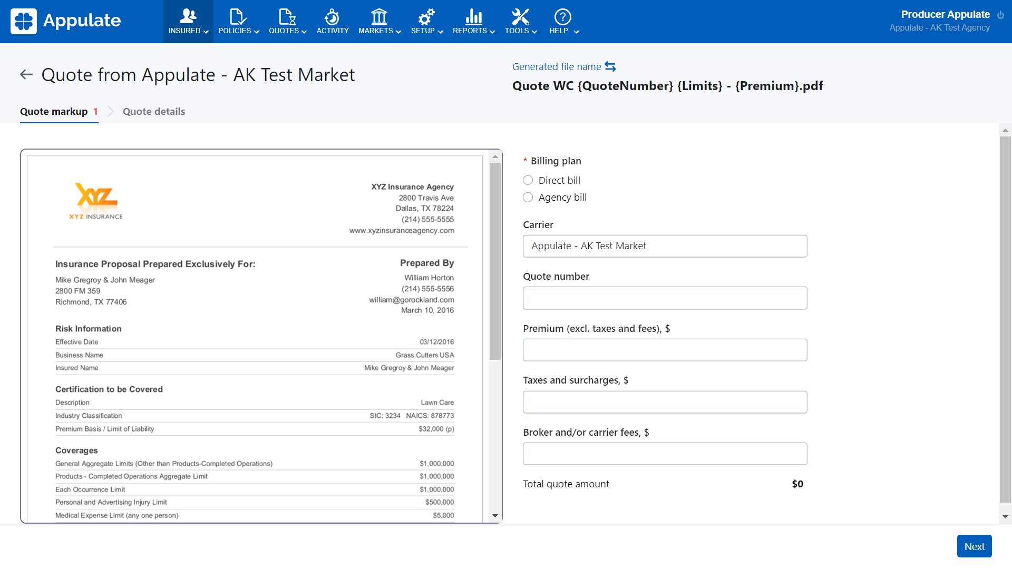Click the www.xyzinsuranceagency.com text
This screenshot has height=569, width=1012.
pos(402,230)
